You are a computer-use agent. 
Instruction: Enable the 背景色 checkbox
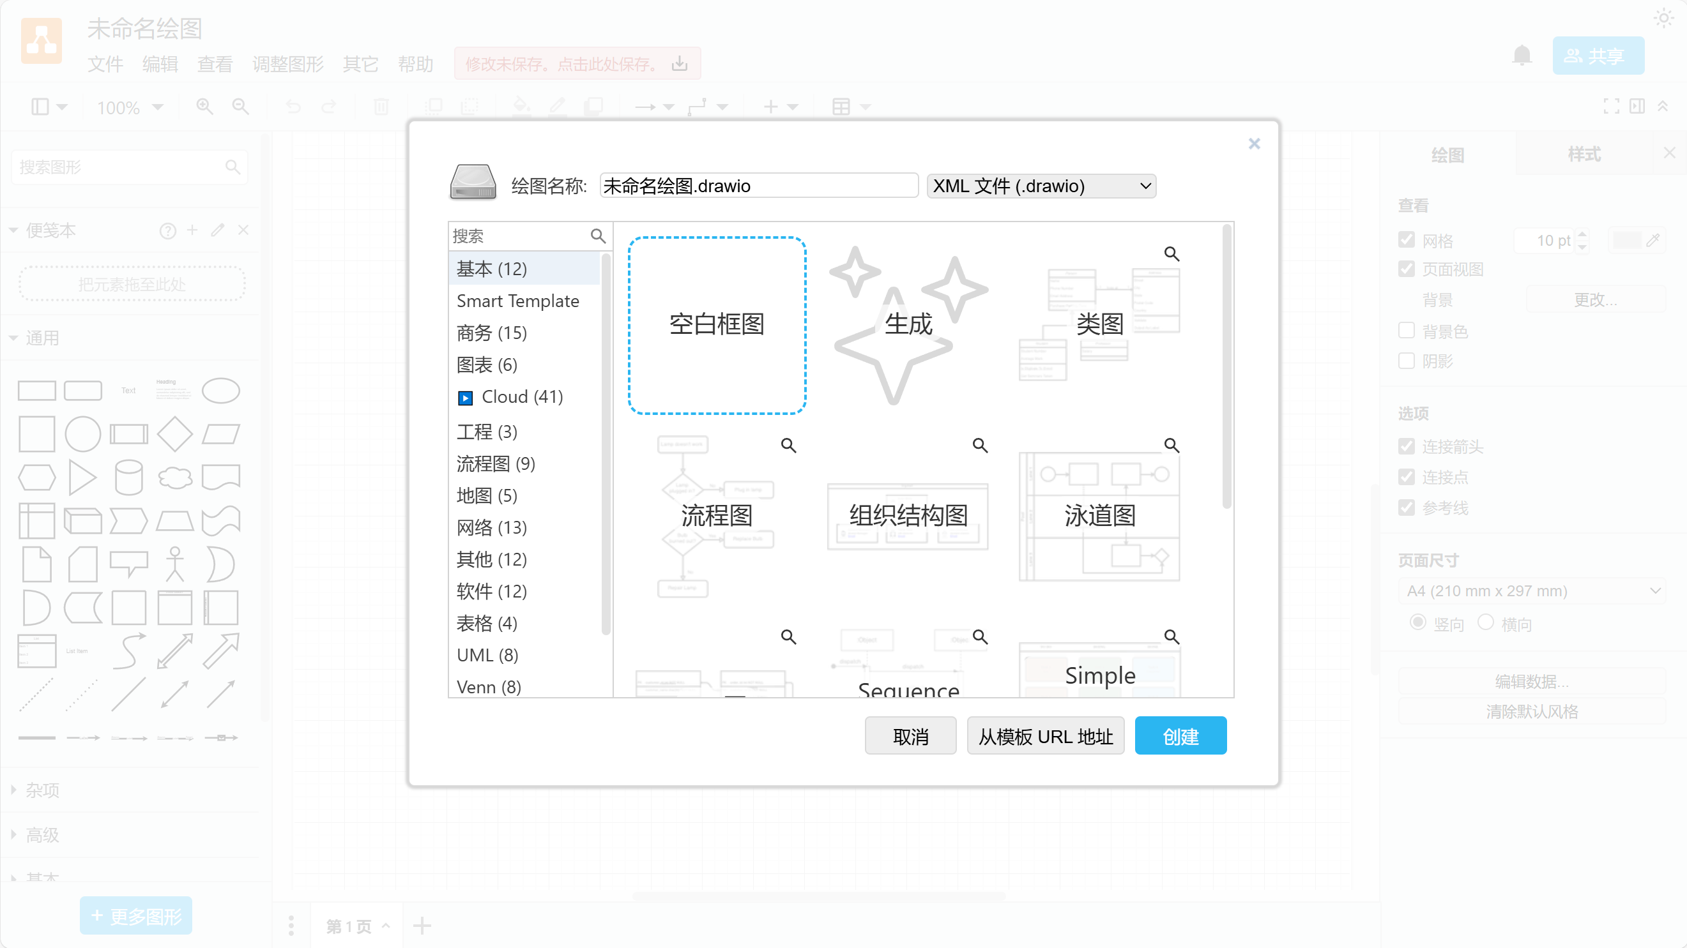point(1406,331)
